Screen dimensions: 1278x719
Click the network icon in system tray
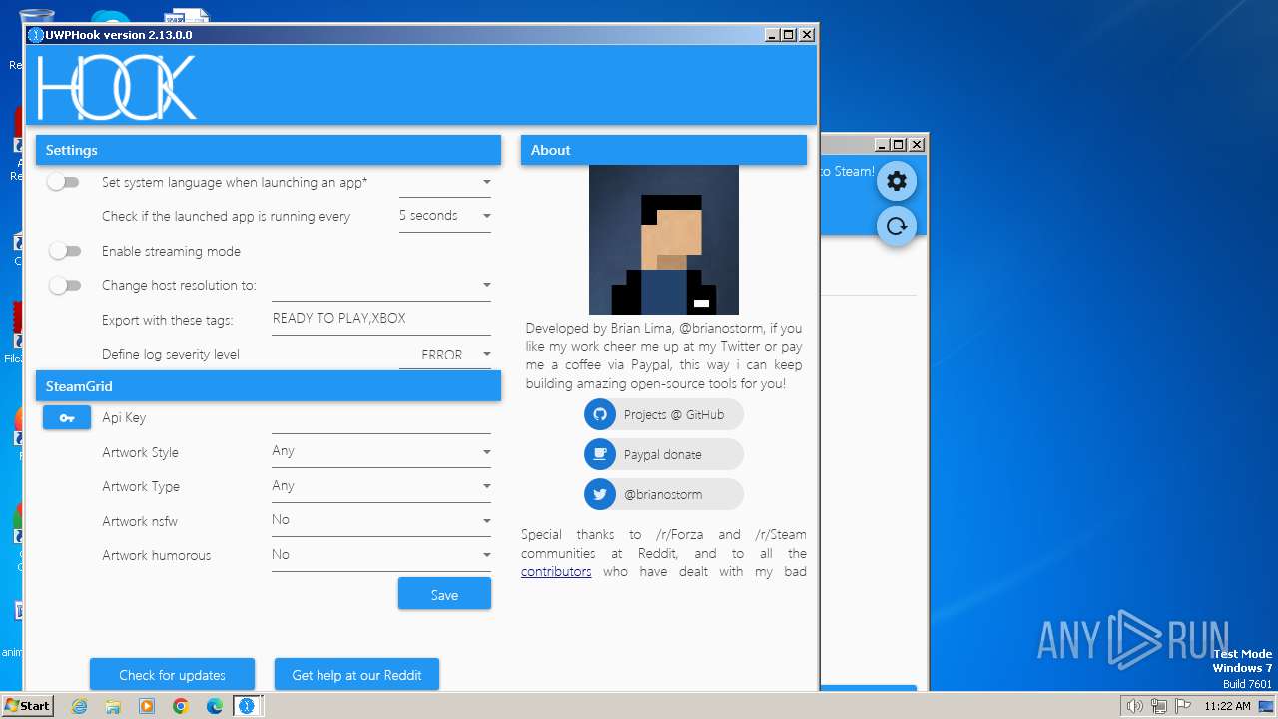click(1159, 706)
